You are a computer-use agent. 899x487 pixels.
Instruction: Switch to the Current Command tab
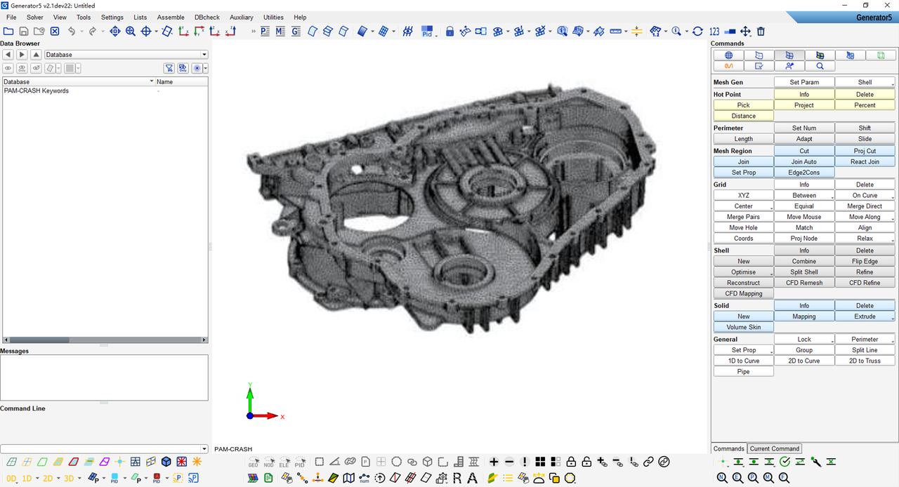point(774,448)
